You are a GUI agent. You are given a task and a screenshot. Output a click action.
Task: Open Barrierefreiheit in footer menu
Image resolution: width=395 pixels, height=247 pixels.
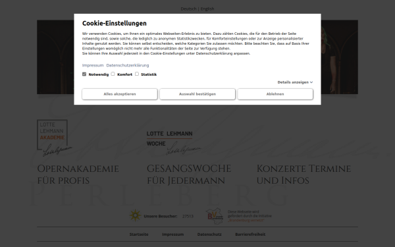click(x=250, y=234)
